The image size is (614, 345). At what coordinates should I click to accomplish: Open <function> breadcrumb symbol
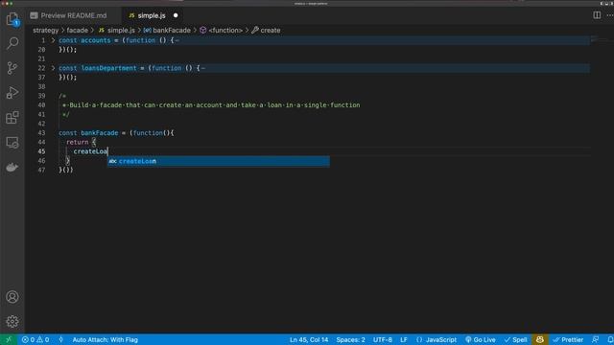pos(222,30)
